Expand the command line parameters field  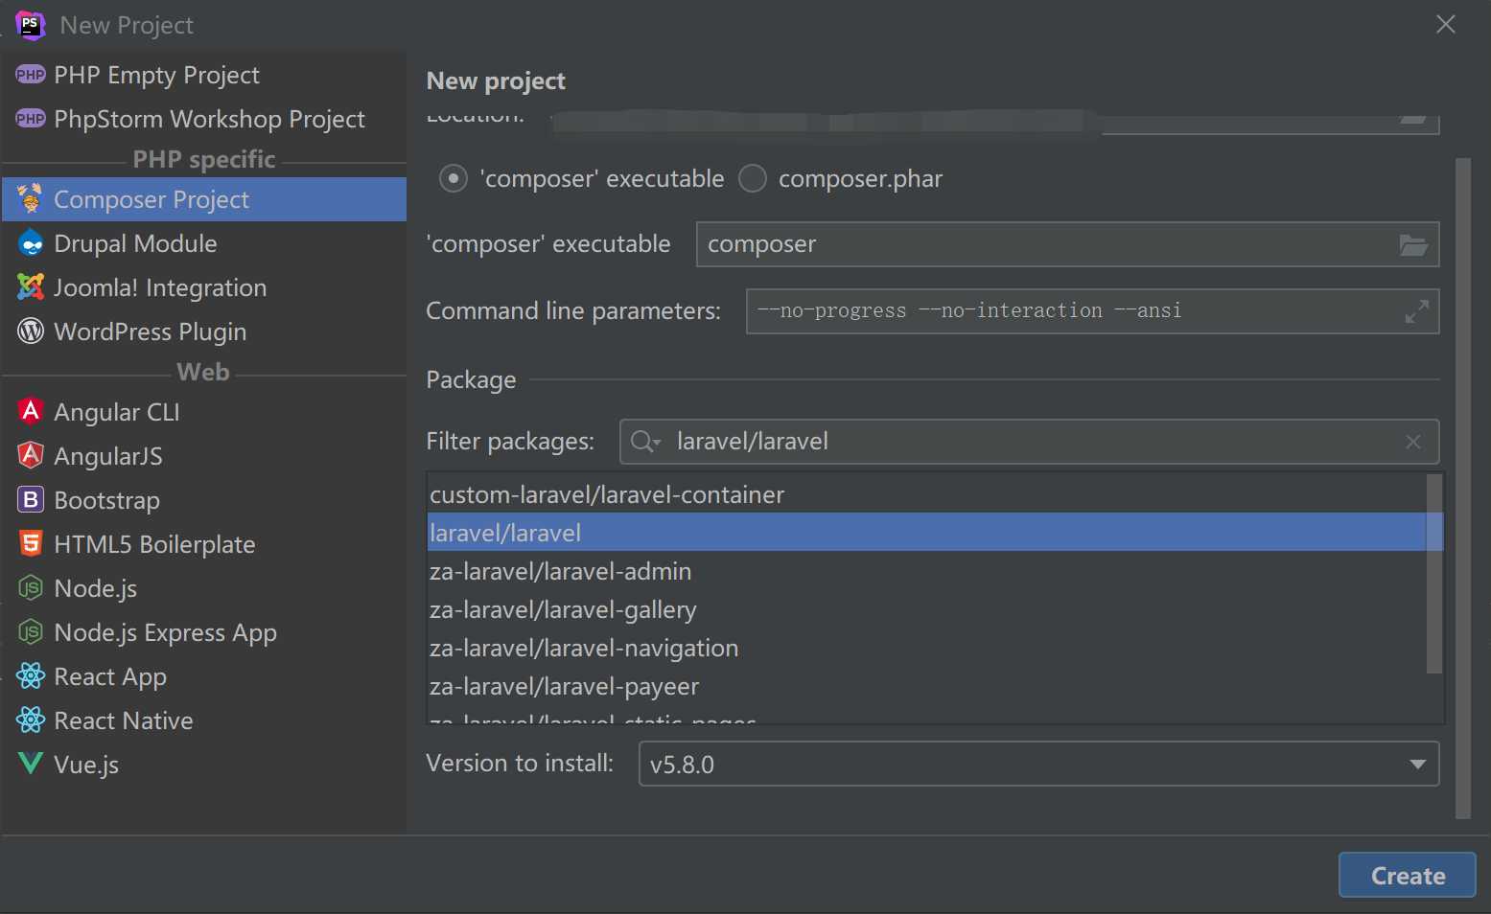click(1416, 311)
